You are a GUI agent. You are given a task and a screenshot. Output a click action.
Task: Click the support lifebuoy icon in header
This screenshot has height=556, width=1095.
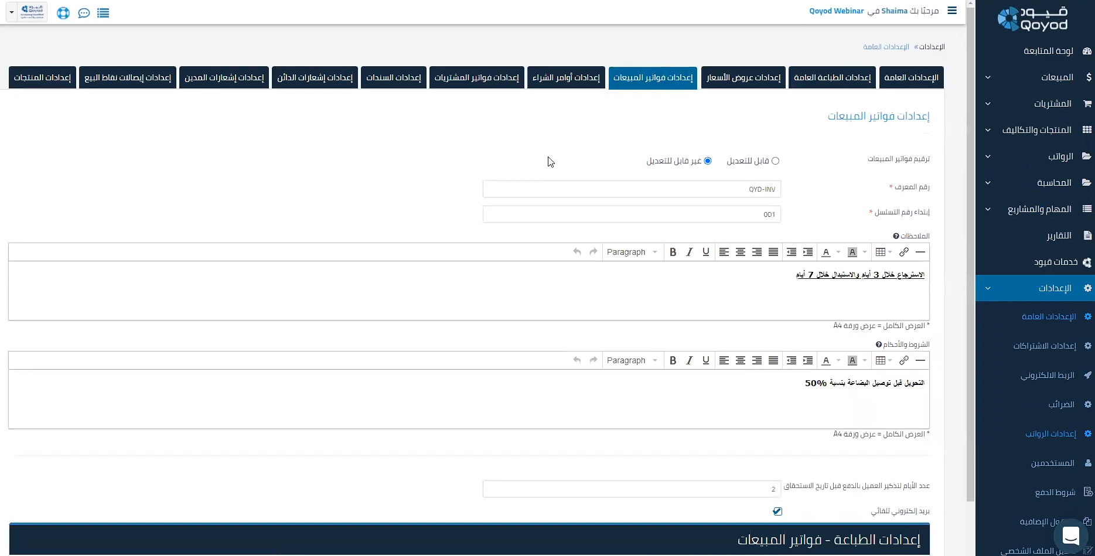tap(63, 13)
